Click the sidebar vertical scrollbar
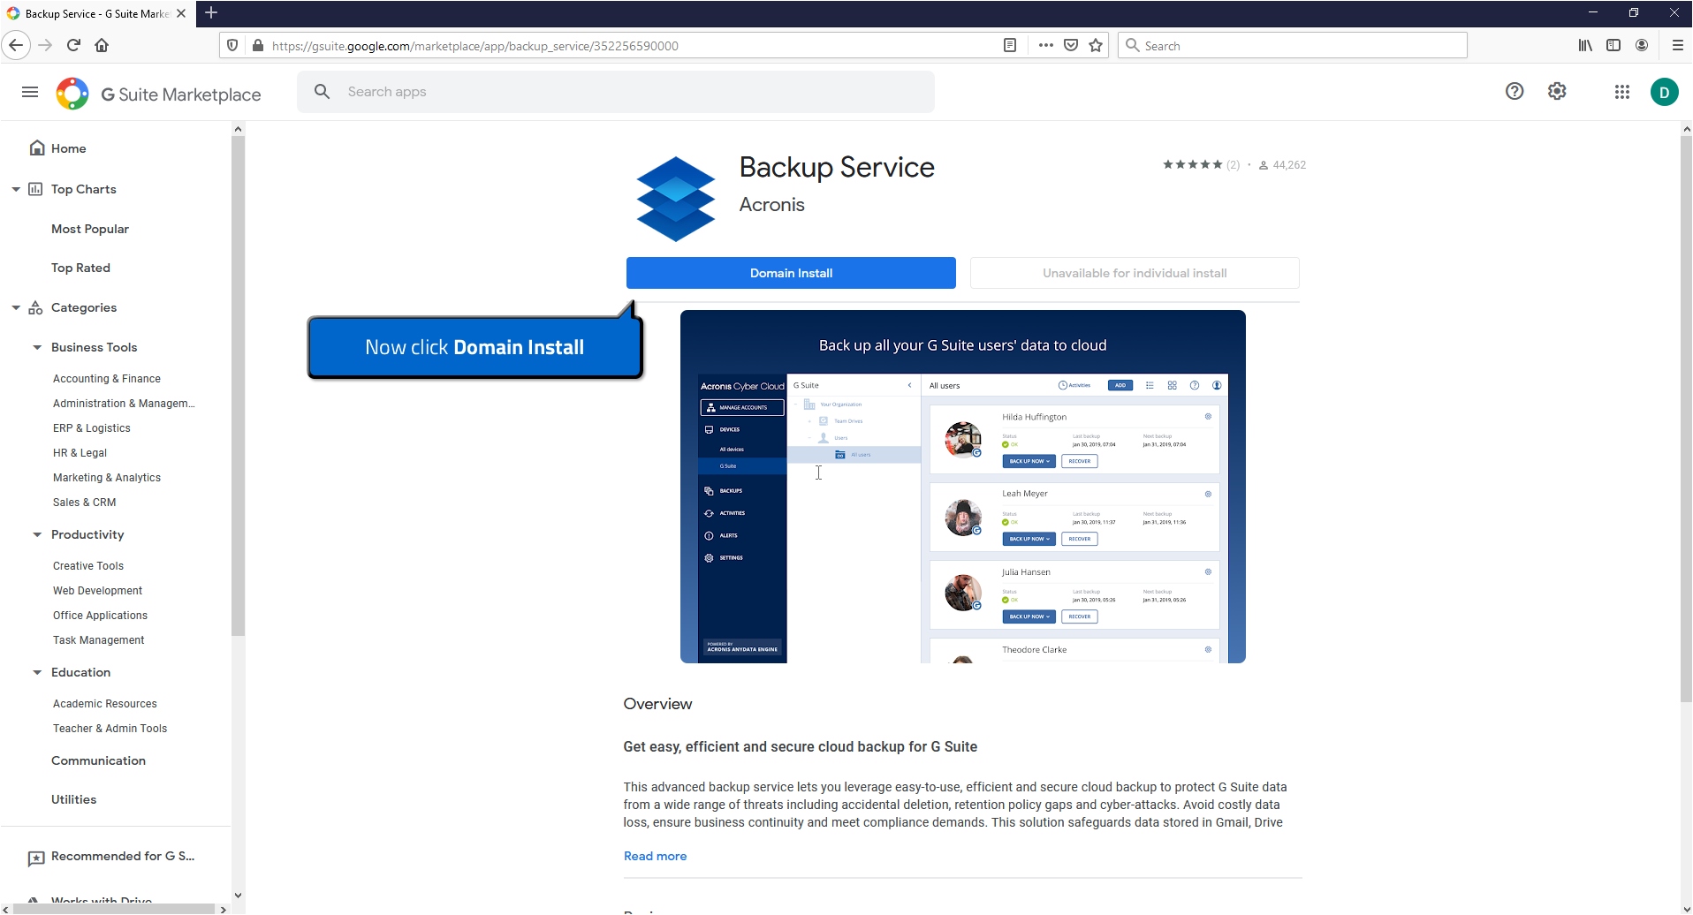 (238, 385)
